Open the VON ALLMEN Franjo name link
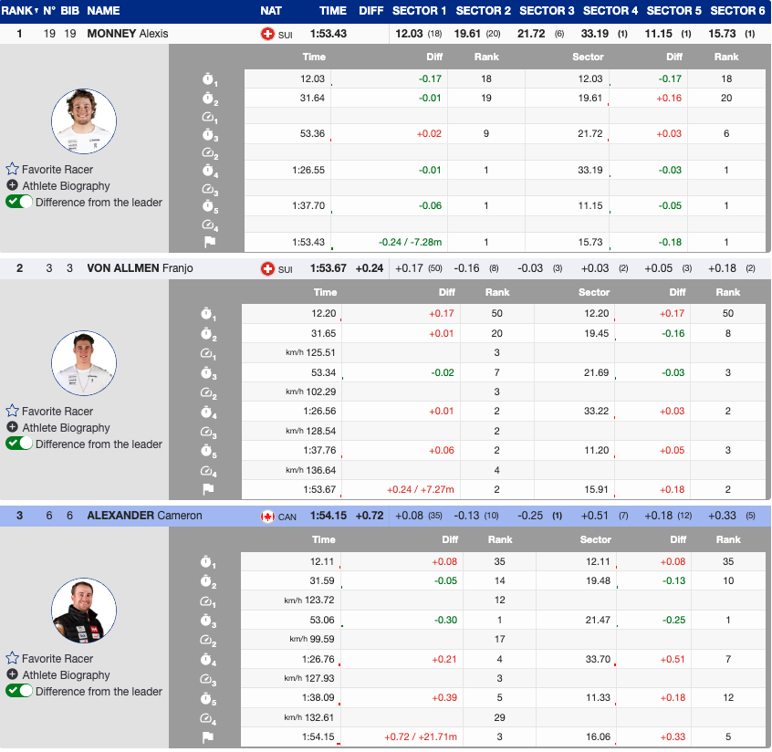 pos(140,268)
